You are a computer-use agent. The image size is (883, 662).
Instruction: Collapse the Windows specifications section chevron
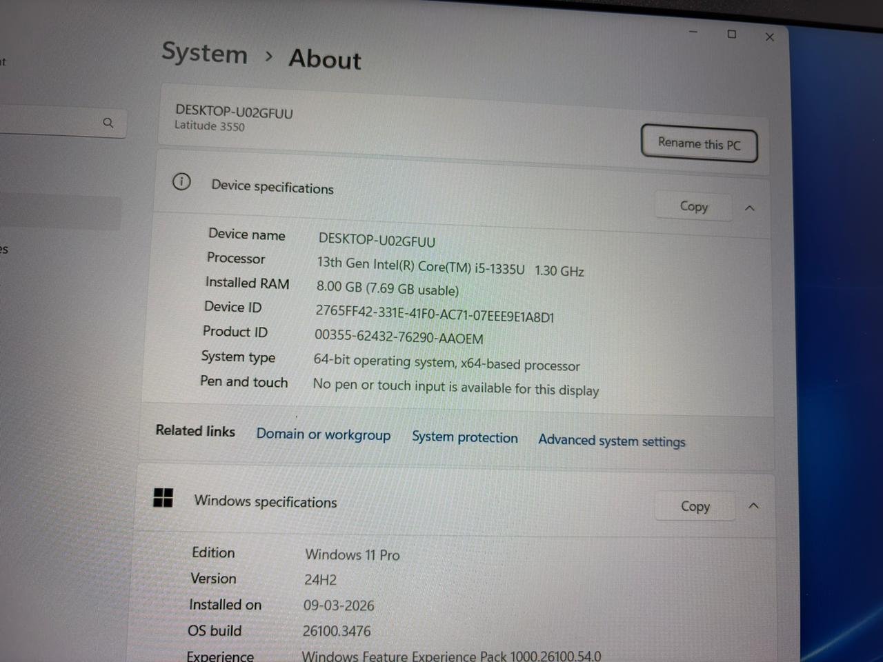[x=753, y=506]
